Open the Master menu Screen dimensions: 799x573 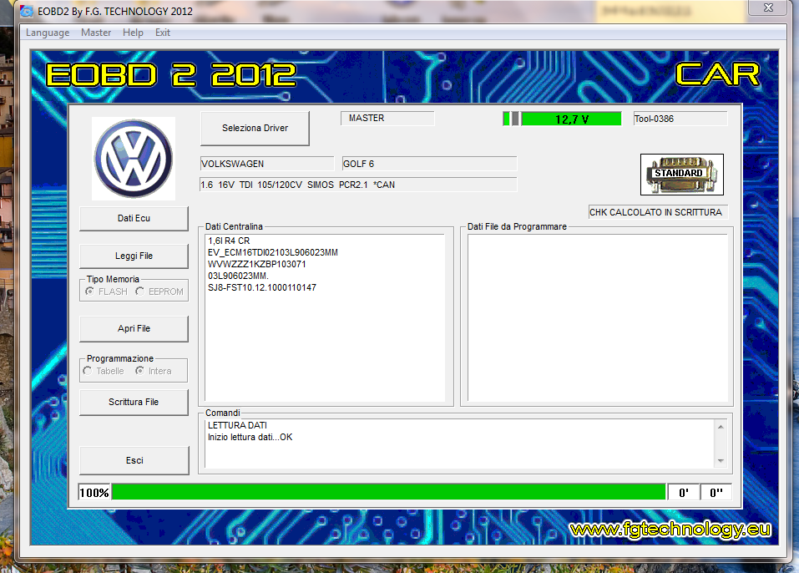coord(96,33)
